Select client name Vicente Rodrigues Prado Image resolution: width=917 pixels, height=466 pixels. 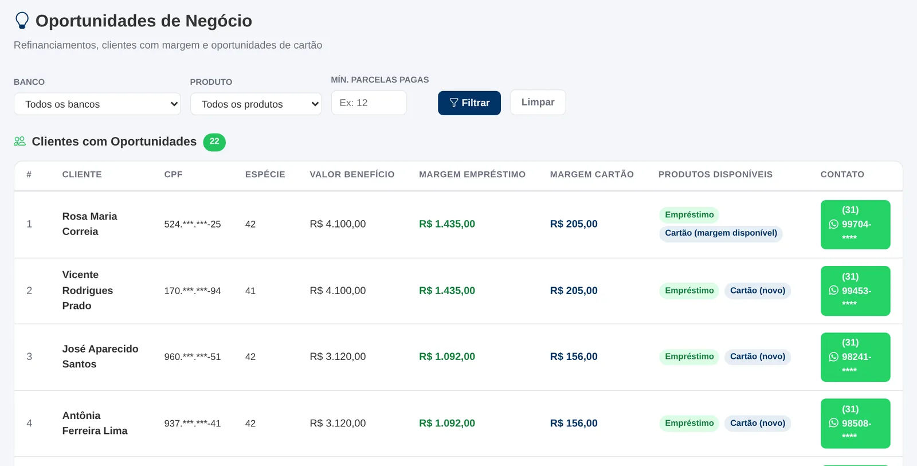87,291
